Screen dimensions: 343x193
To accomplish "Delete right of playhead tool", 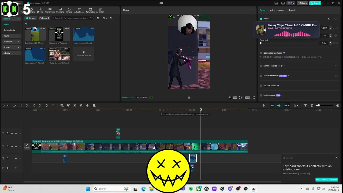I will (x=40, y=105).
